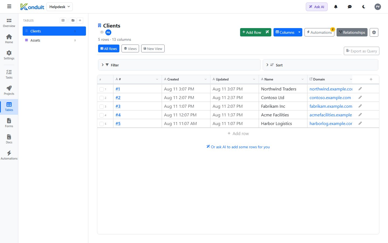The height and width of the screenshot is (243, 388).
Task: Open the Helpdesk workspace dropdown
Action: point(60,7)
